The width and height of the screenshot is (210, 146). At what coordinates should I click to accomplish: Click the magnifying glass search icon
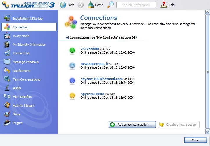pos(110,5)
